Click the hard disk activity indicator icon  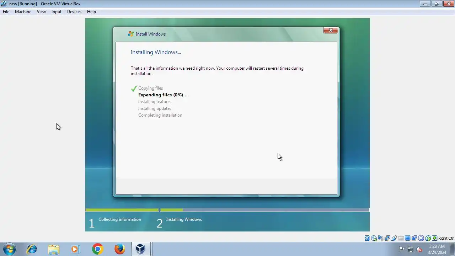click(367, 238)
